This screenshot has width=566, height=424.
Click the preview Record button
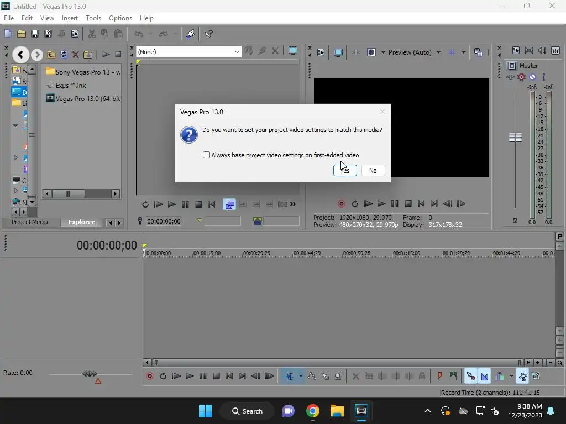(x=341, y=204)
